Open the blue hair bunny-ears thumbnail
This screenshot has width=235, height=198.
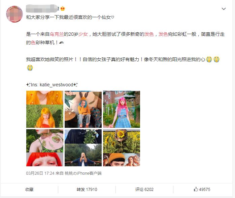83,109
